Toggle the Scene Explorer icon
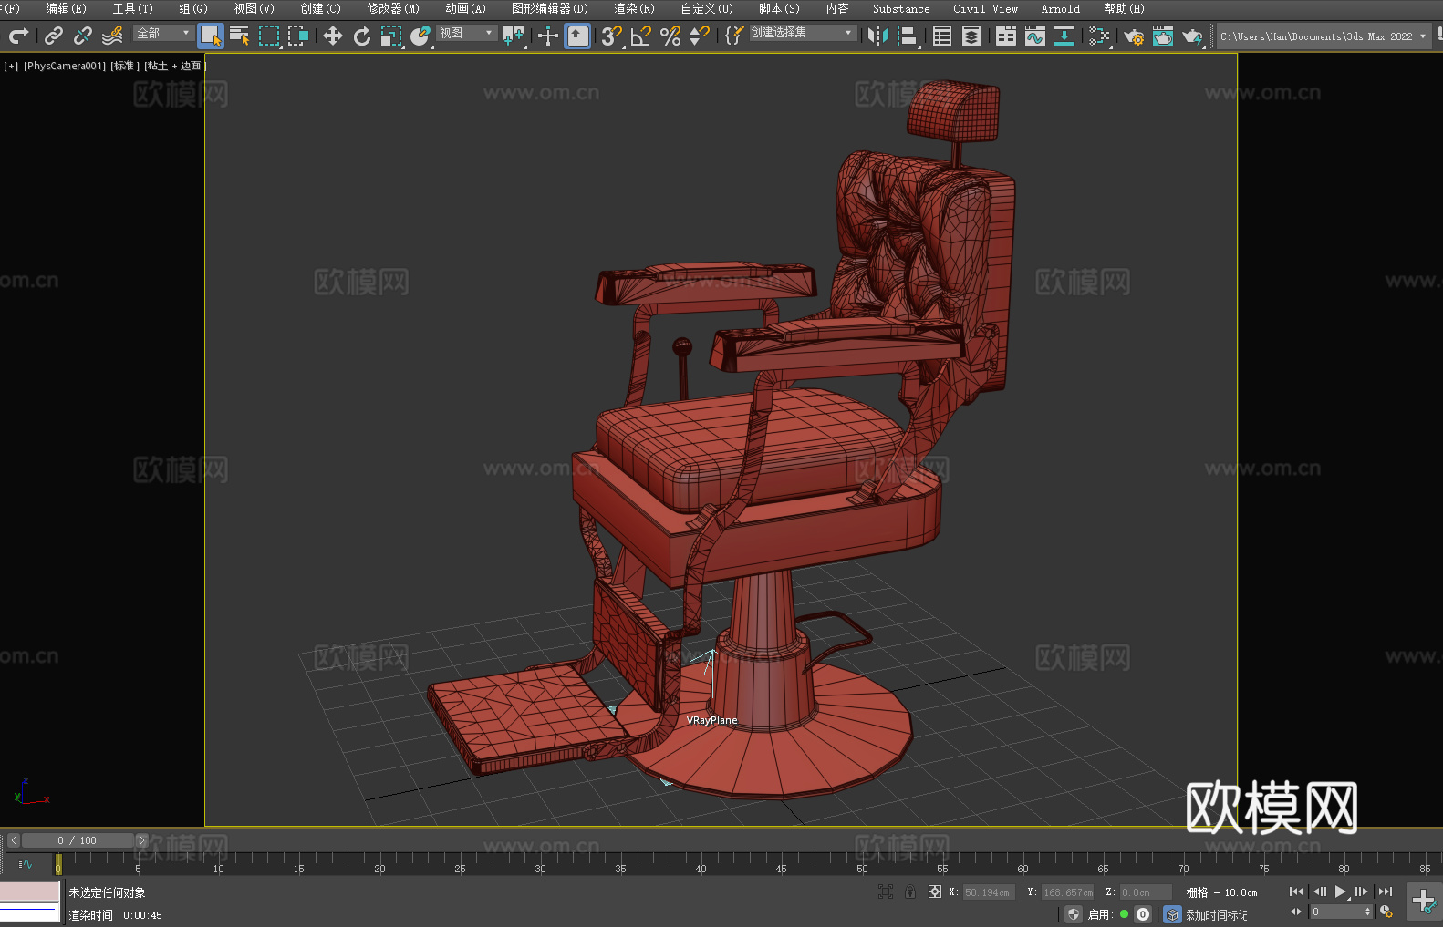Viewport: 1443px width, 927px height. (942, 36)
